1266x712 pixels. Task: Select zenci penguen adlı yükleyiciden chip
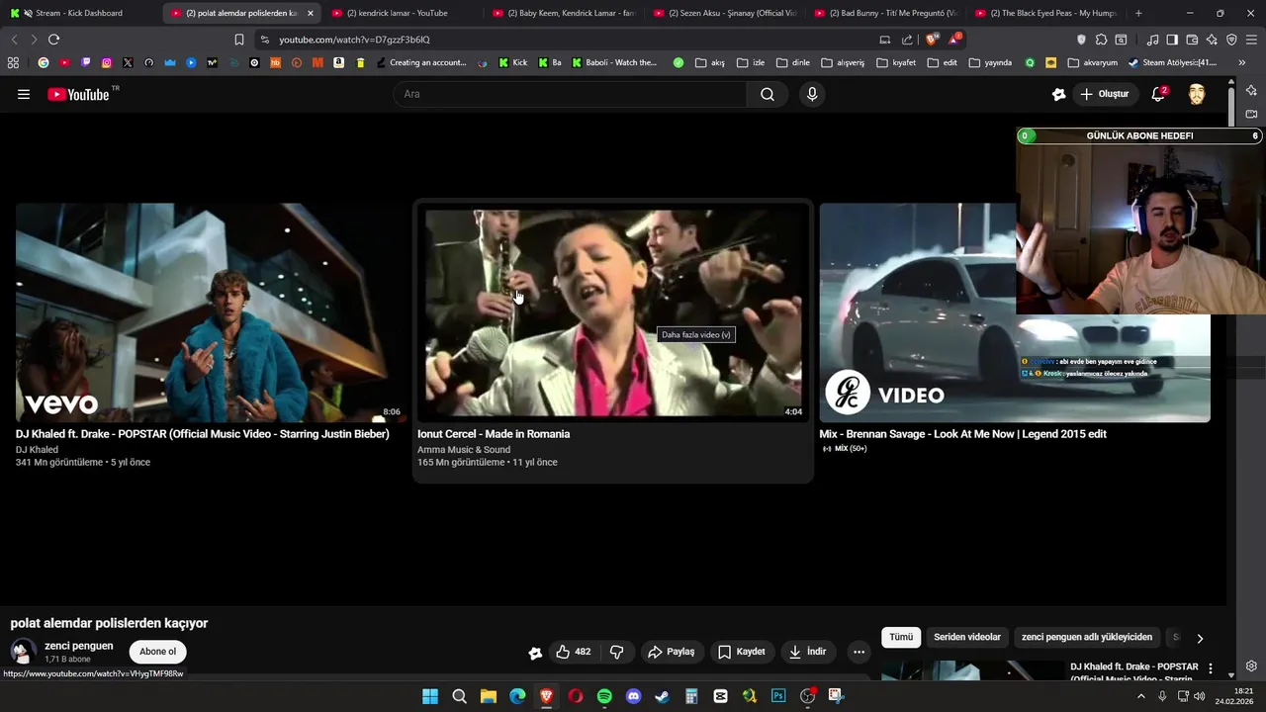(1087, 638)
